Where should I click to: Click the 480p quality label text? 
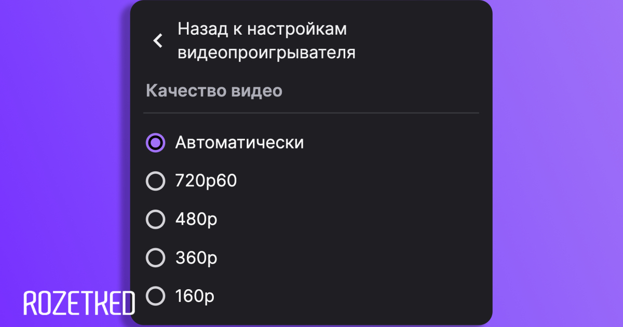[196, 220]
